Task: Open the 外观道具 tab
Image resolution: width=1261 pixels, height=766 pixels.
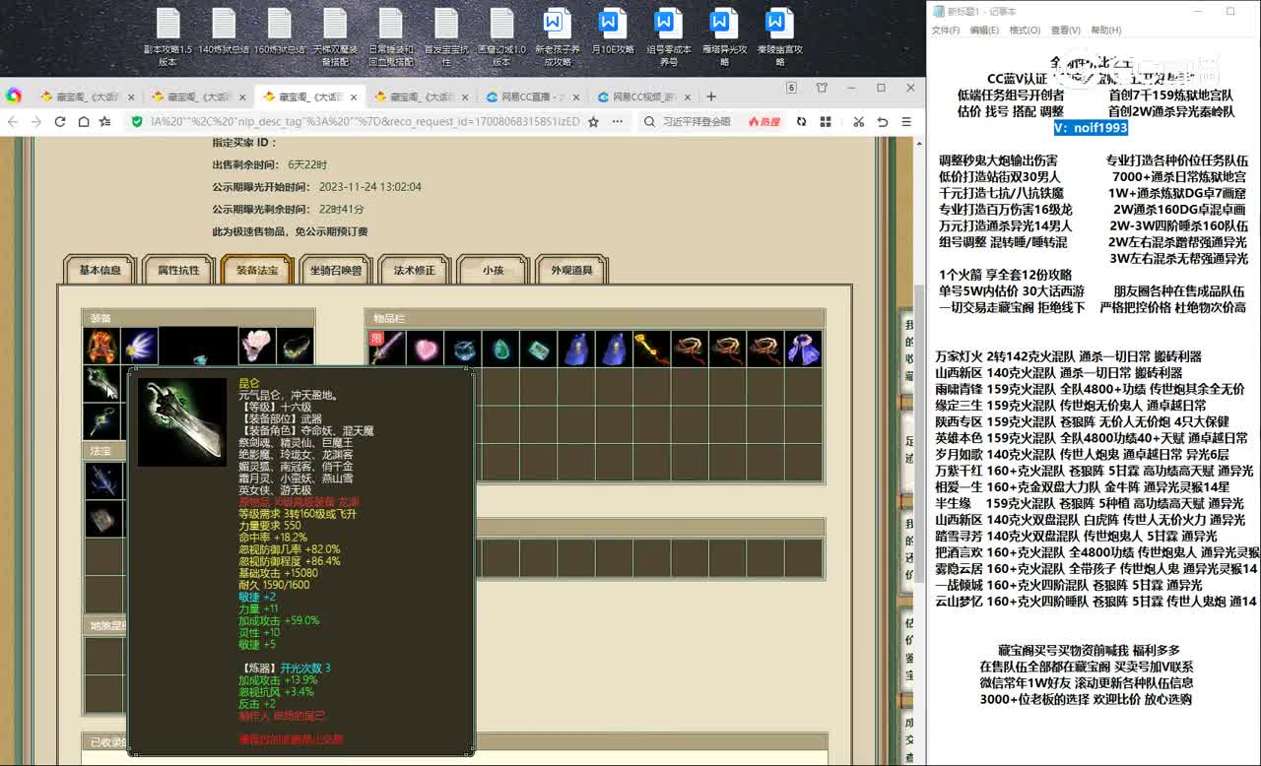Action: pos(571,270)
